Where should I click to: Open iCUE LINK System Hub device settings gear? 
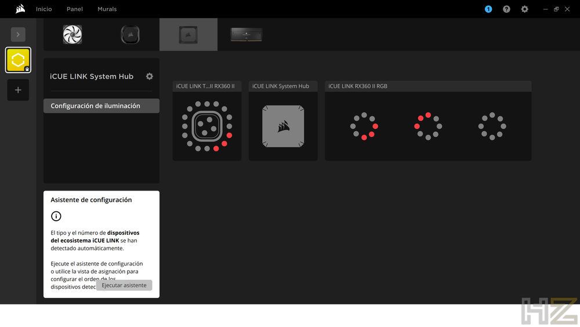[x=150, y=76]
